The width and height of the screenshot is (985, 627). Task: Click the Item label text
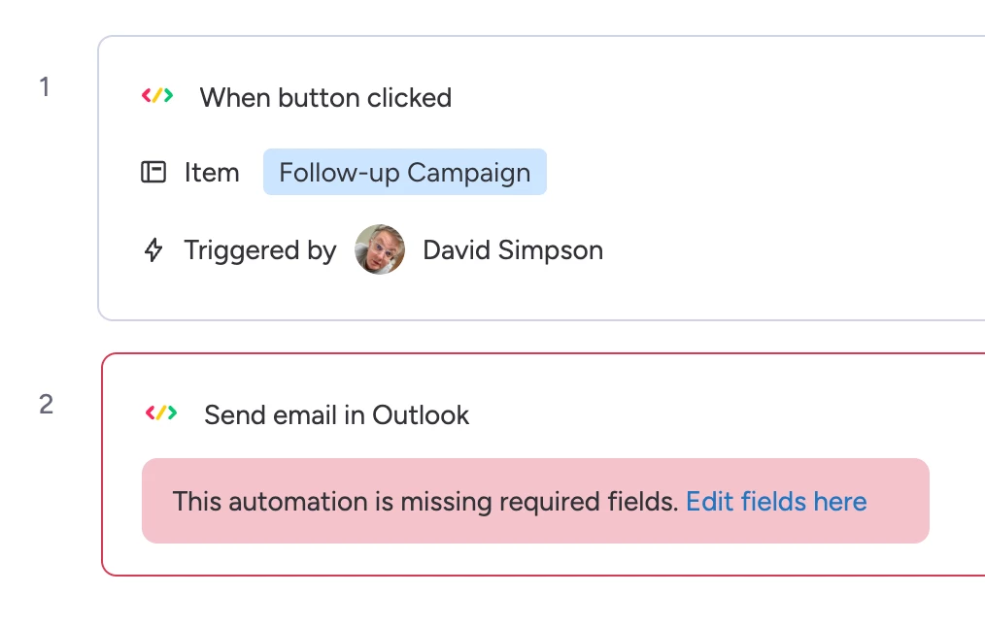[x=212, y=173]
